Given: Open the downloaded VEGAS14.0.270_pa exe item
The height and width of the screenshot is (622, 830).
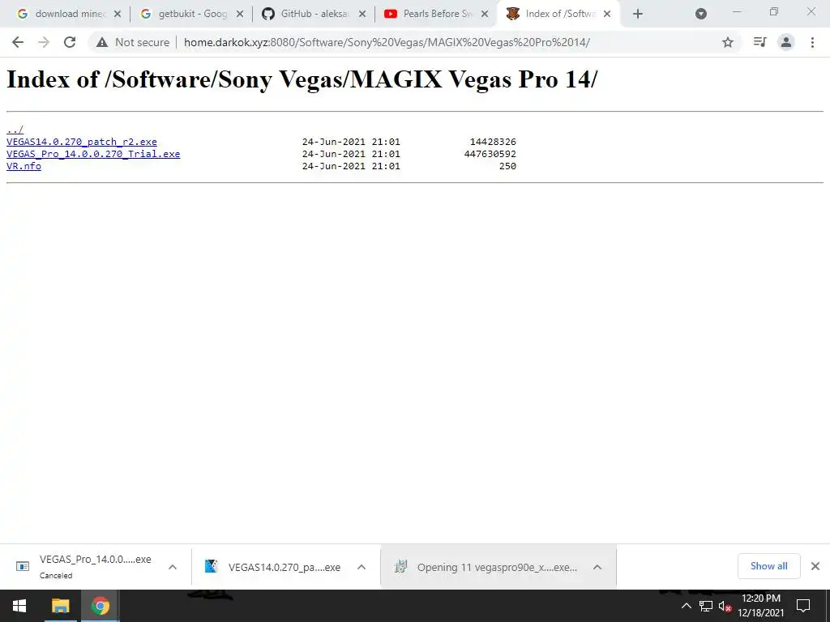Looking at the screenshot, I should [x=285, y=567].
